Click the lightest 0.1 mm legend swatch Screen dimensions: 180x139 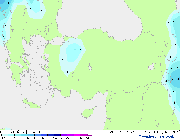pos(5,135)
